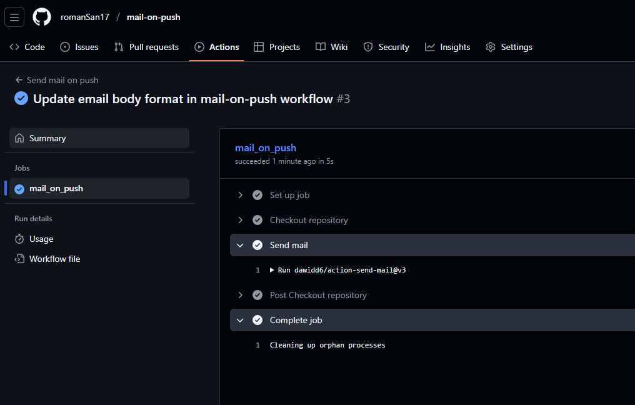The image size is (635, 405).
Task: Click the mail_on_push job title link
Action: pos(266,148)
